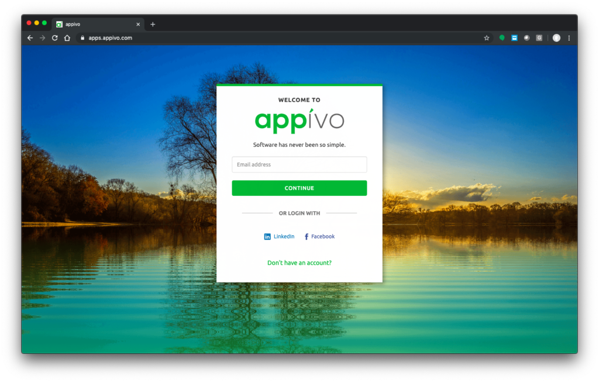The image size is (599, 382).
Task: Go back with the browser back arrow
Action: click(30, 38)
